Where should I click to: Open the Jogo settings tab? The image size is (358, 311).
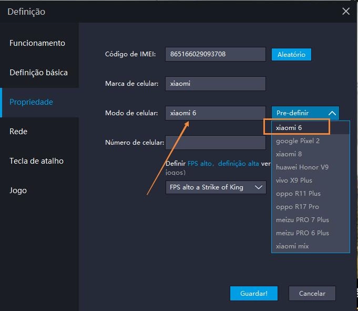coord(18,190)
